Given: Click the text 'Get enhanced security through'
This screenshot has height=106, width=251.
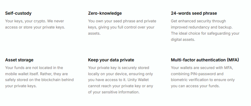Looking at the screenshot, I should coord(198,21).
